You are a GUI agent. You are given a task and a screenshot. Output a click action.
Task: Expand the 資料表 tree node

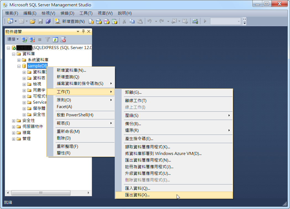point(24,78)
